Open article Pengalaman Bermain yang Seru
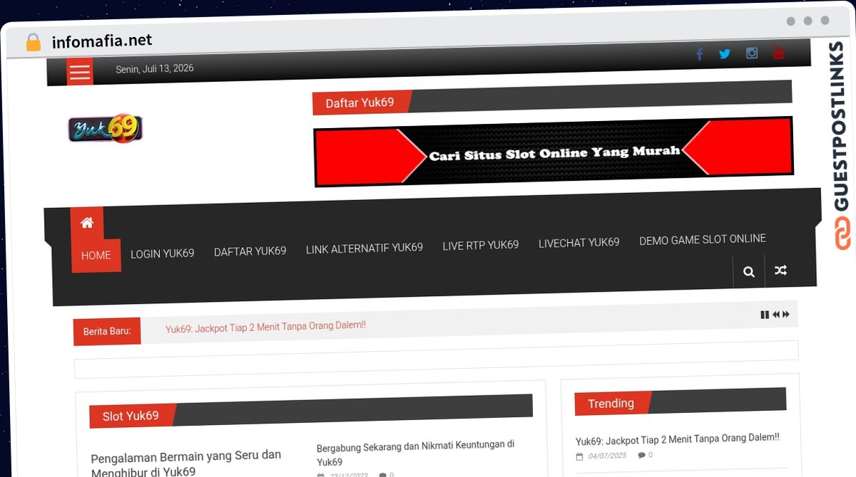The width and height of the screenshot is (856, 477). (187, 463)
